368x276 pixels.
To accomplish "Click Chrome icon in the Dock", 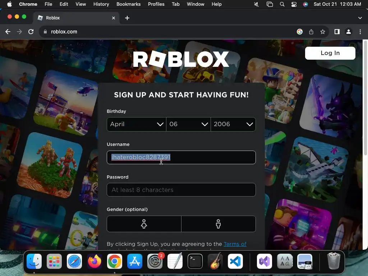I will (115, 261).
